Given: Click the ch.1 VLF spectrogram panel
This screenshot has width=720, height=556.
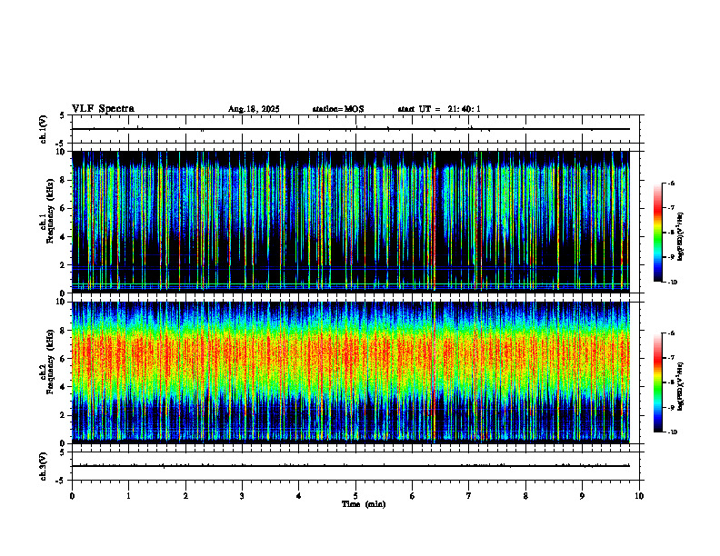Looking at the screenshot, I should coord(350,222).
